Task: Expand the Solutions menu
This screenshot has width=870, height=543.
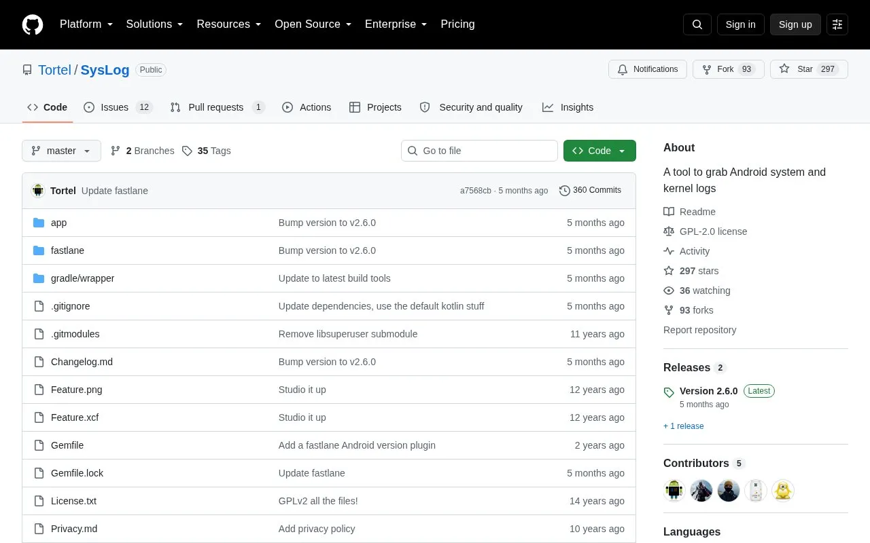Action: (x=154, y=24)
